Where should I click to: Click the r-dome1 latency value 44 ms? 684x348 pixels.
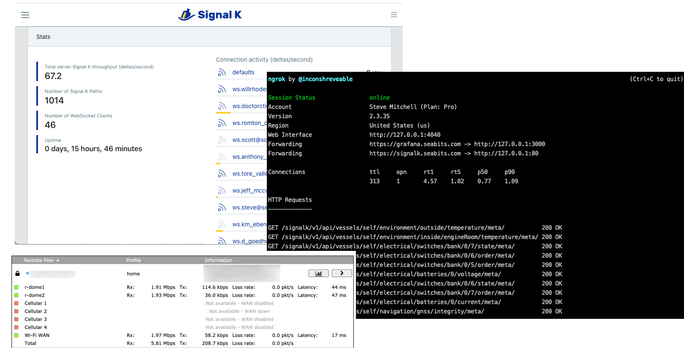(339, 287)
